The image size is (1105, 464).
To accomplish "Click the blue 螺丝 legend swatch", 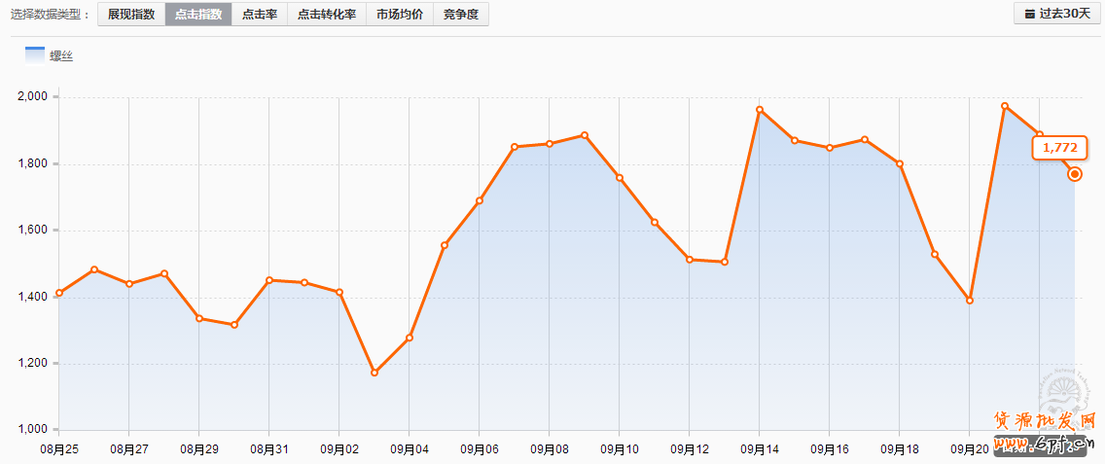I will [35, 55].
